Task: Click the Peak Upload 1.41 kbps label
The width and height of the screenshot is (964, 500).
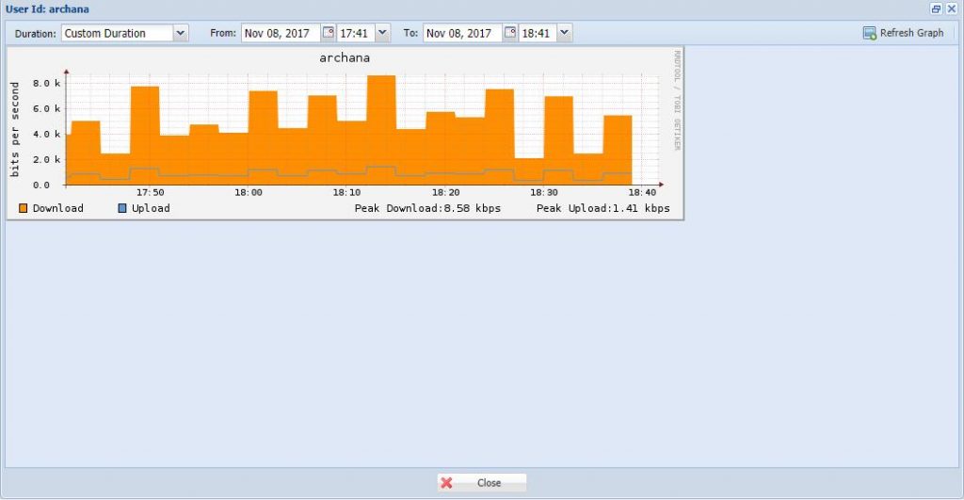Action: point(602,208)
